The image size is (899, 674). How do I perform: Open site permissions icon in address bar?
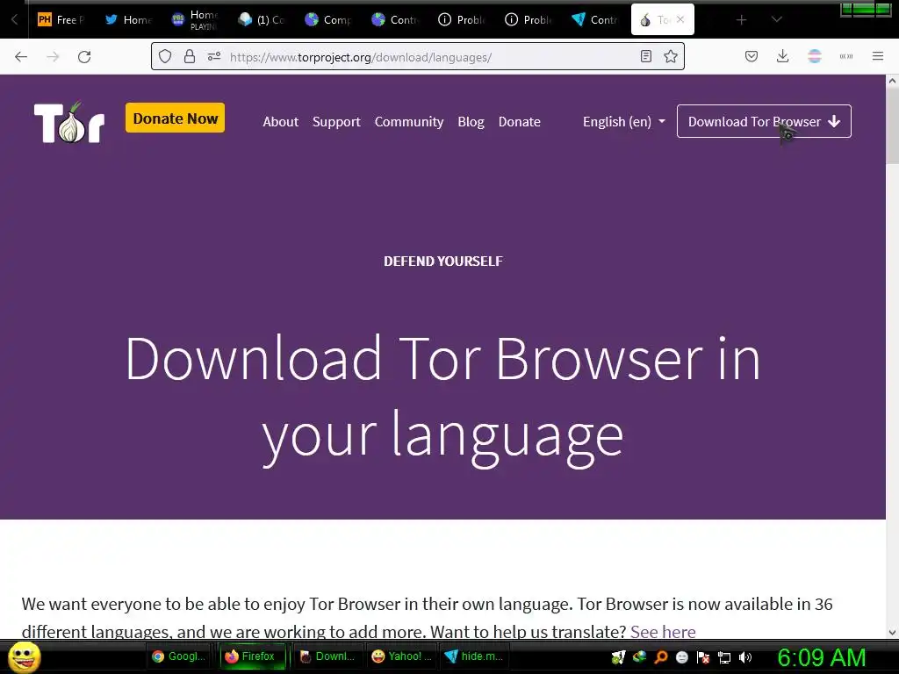(x=214, y=57)
